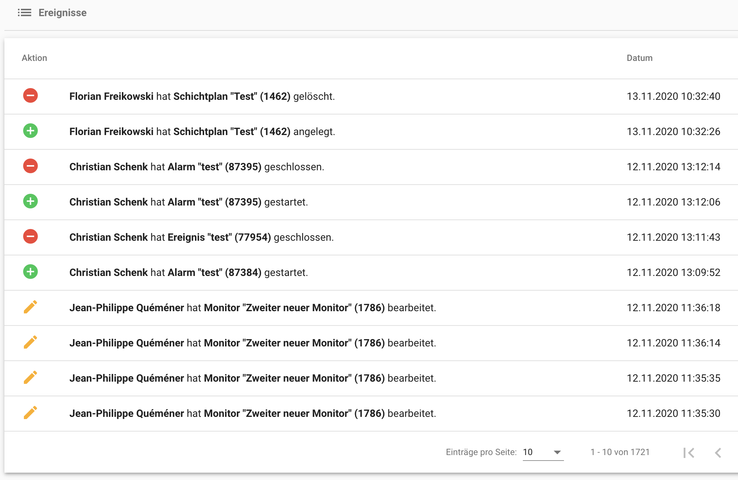Open Christian Schenk Ereignis geschlossen entry
Viewport: 738px width, 480px height.
(x=201, y=237)
